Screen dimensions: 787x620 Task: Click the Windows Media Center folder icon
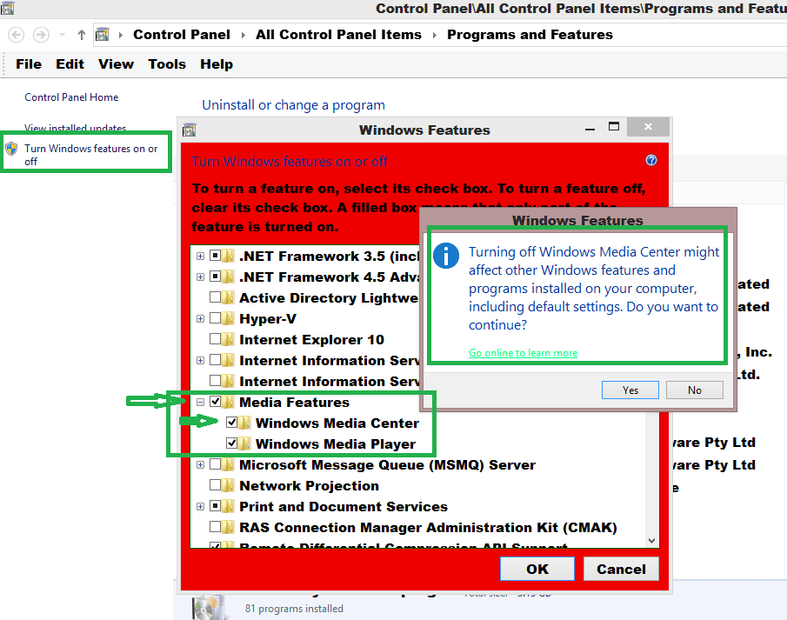[x=245, y=423]
